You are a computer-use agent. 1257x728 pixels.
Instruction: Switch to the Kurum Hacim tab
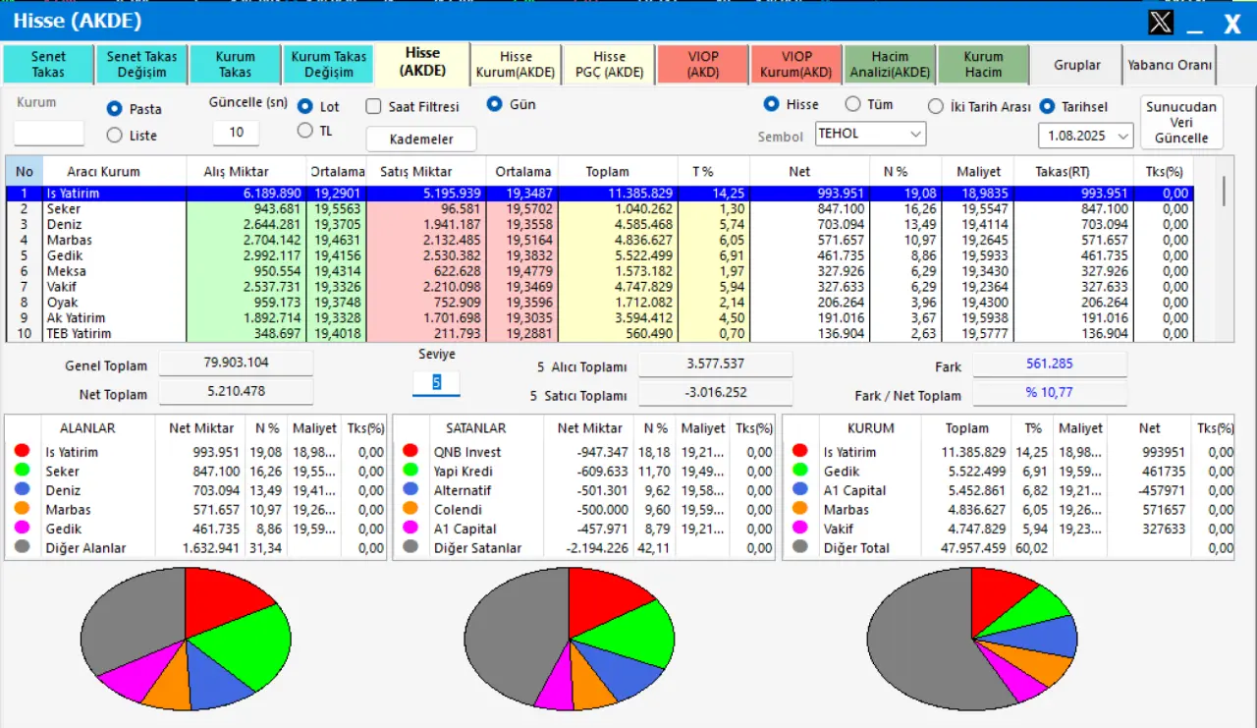coord(983,64)
